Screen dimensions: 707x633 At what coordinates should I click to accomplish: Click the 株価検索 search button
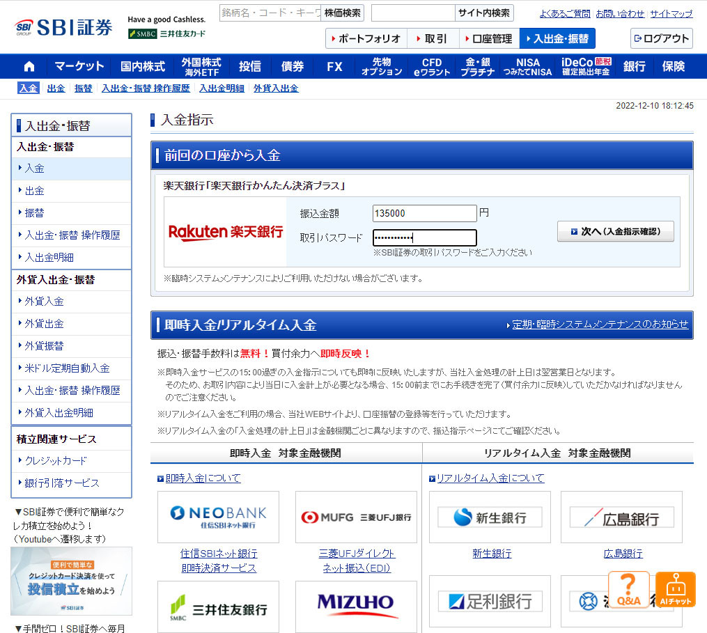pyautogui.click(x=343, y=13)
